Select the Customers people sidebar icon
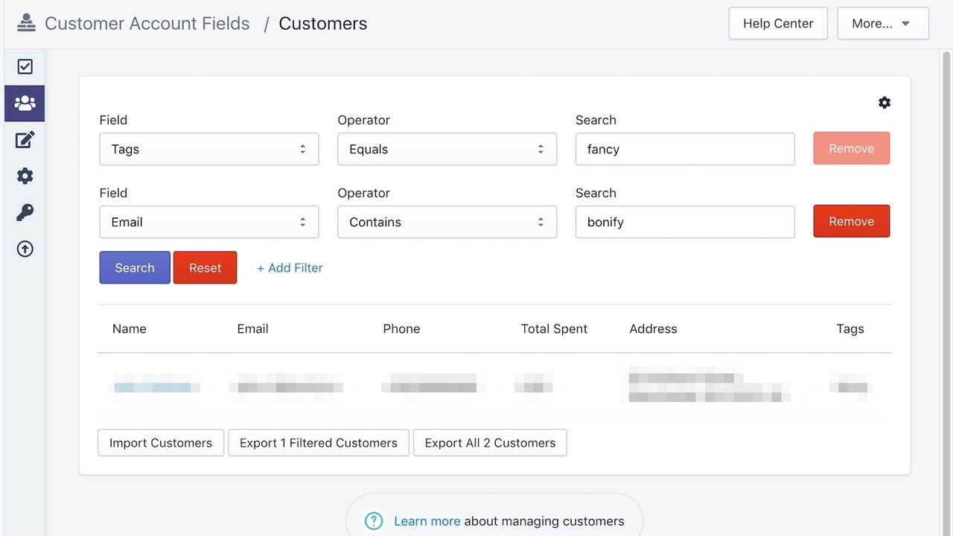The height and width of the screenshot is (536, 953). click(x=25, y=103)
